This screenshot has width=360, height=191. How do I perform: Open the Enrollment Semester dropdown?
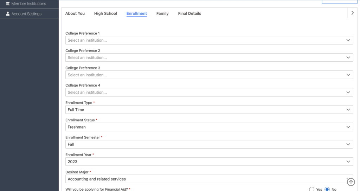(209, 144)
